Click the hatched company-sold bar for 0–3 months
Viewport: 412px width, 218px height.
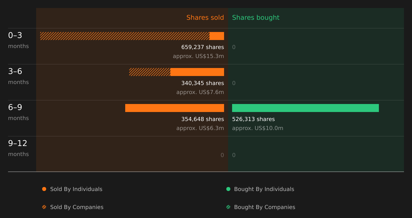(125, 36)
